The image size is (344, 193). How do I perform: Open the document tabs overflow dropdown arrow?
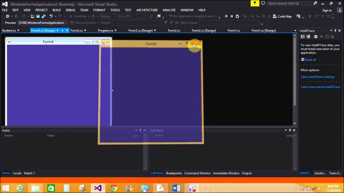295,31
